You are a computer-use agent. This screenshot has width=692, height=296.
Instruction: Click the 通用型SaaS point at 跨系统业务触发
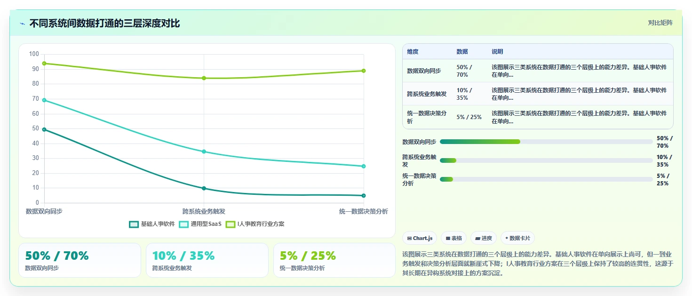point(204,152)
